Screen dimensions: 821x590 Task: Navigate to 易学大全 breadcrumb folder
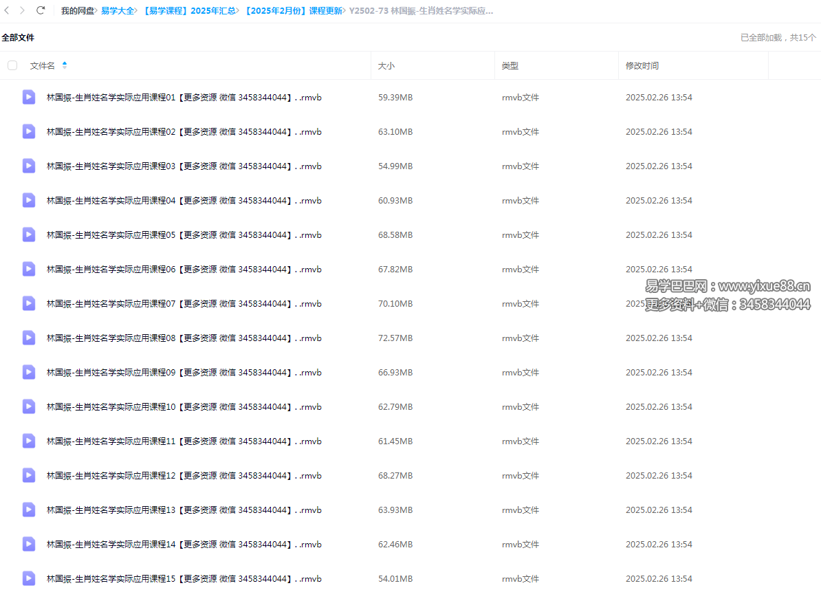point(118,11)
